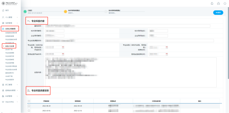Toggle the select-all checkbox in table header
Image resolution: width=229 pixels, height=113 pixels.
pos(29,101)
